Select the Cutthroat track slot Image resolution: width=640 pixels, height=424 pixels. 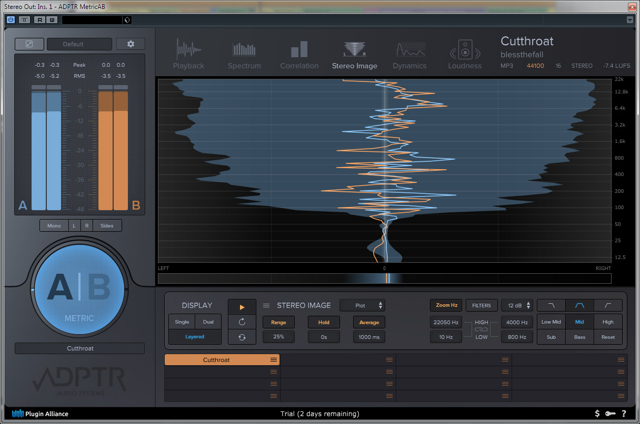(222, 360)
